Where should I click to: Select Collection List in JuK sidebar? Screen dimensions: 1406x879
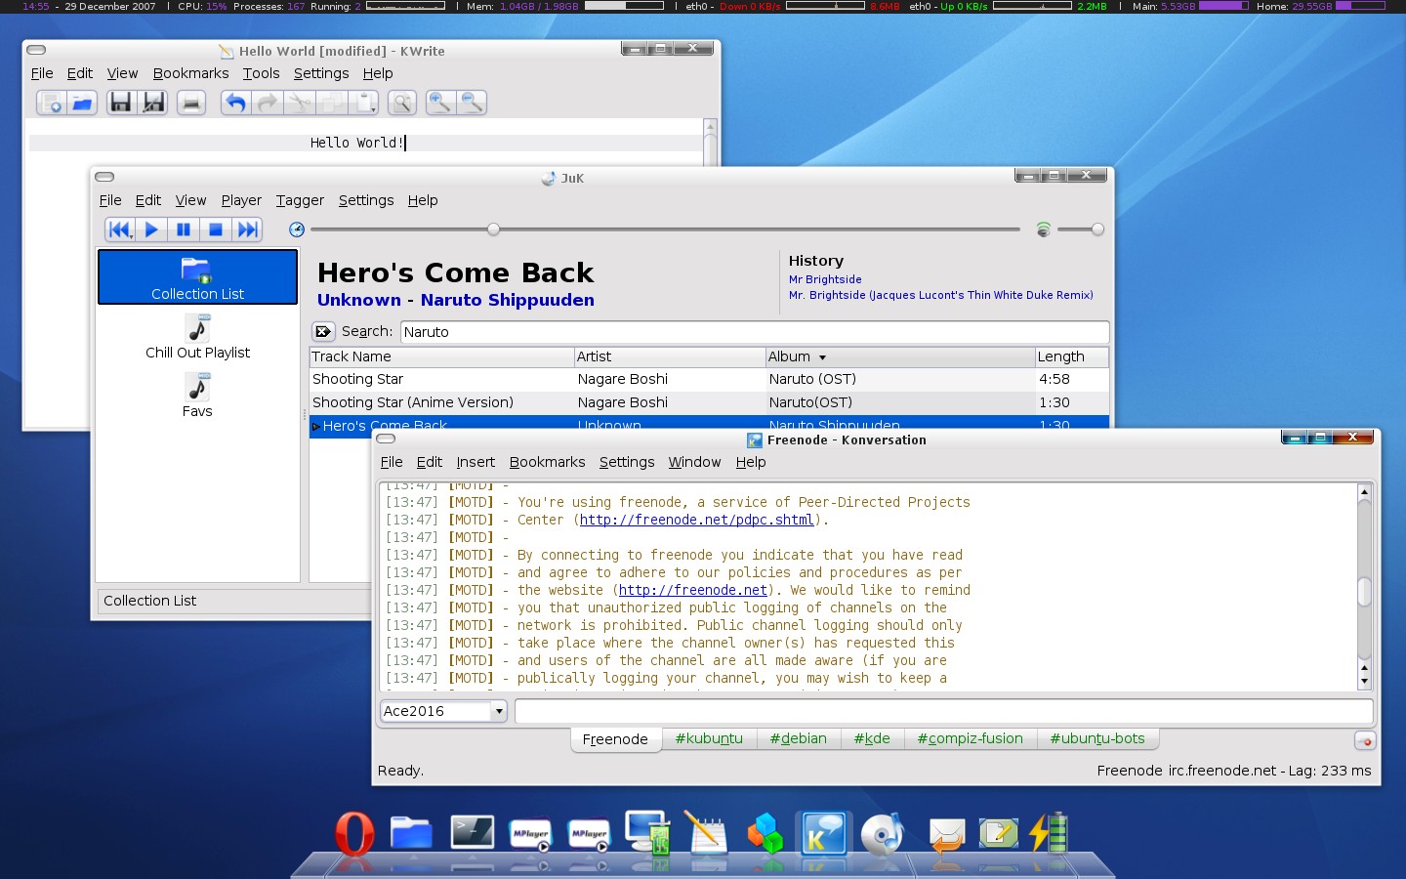(197, 277)
